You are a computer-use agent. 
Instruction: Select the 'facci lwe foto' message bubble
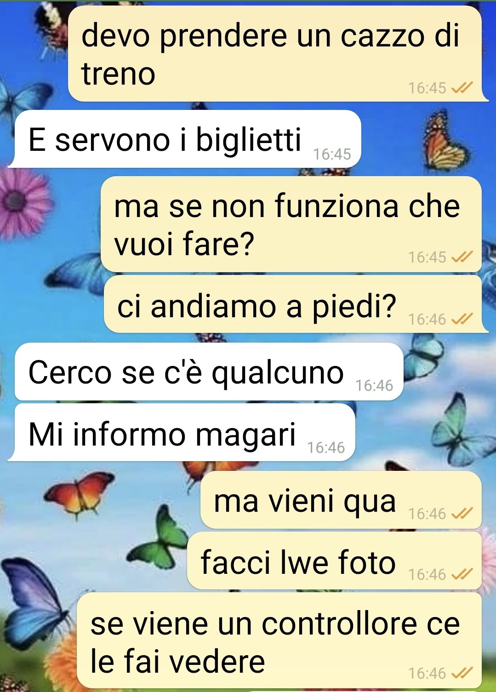(334, 561)
